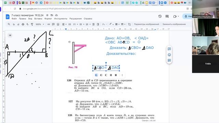Click the caption 'Рис. 78'

[73, 67]
